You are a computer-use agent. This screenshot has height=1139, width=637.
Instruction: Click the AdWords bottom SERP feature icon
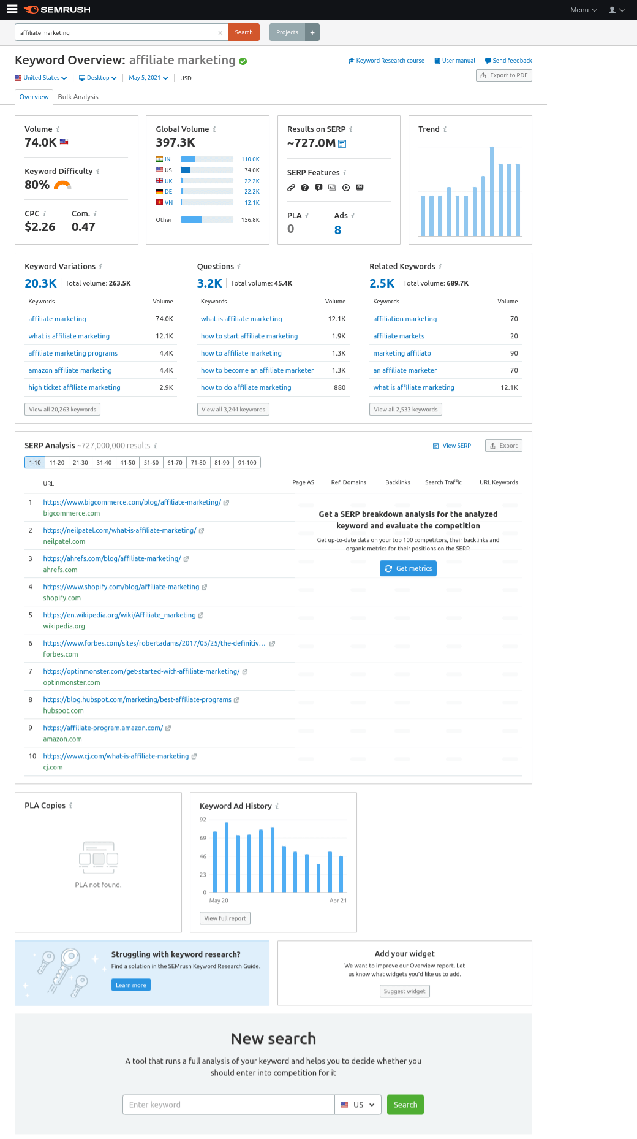point(360,188)
